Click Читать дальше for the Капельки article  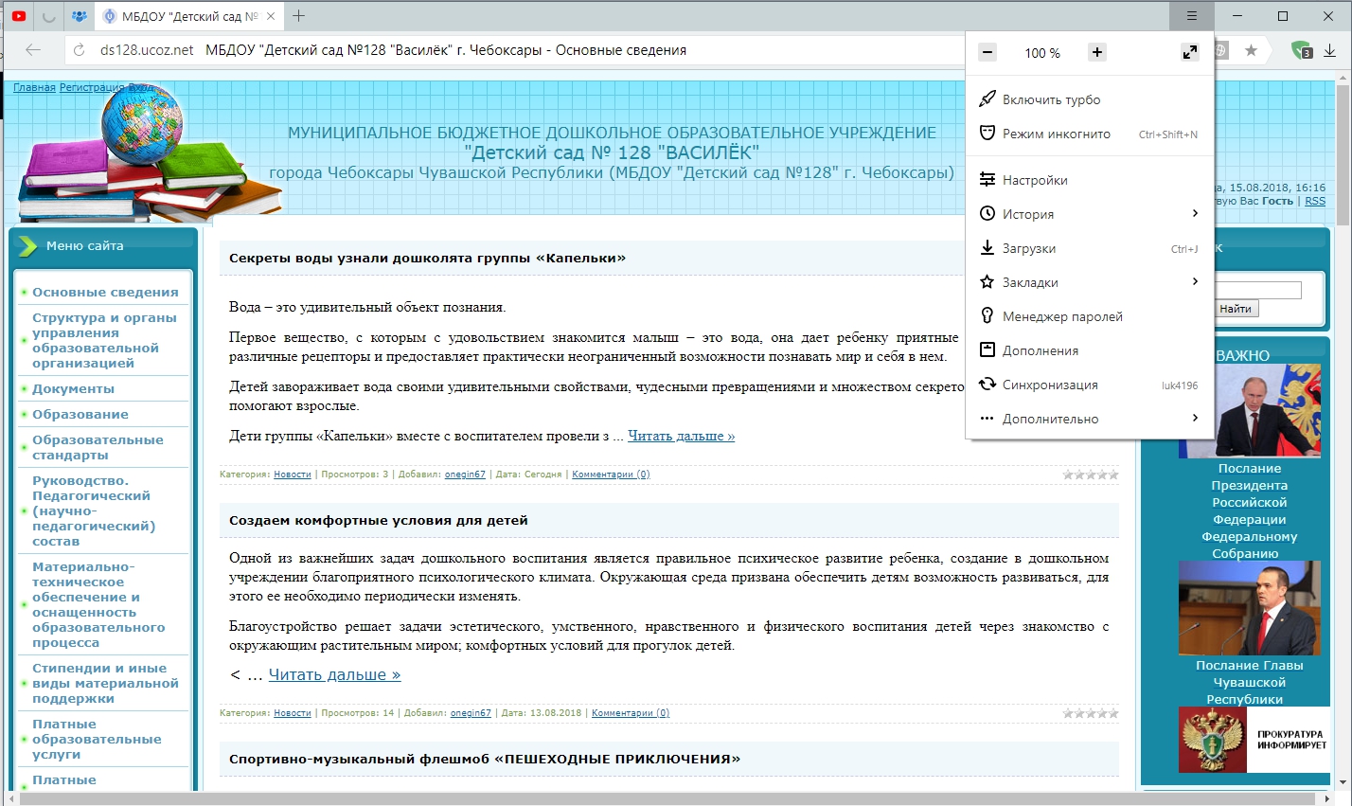[x=681, y=436]
